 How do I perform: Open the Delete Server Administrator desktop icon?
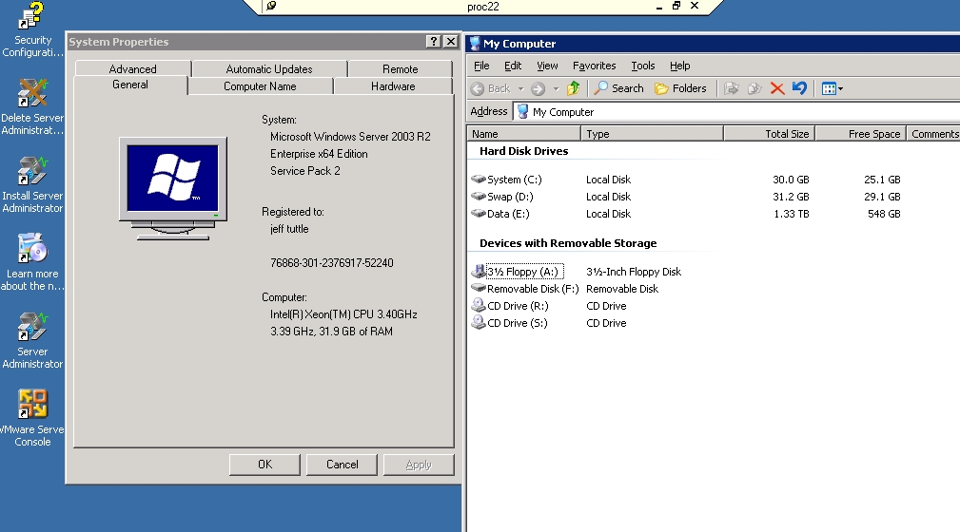tap(31, 107)
